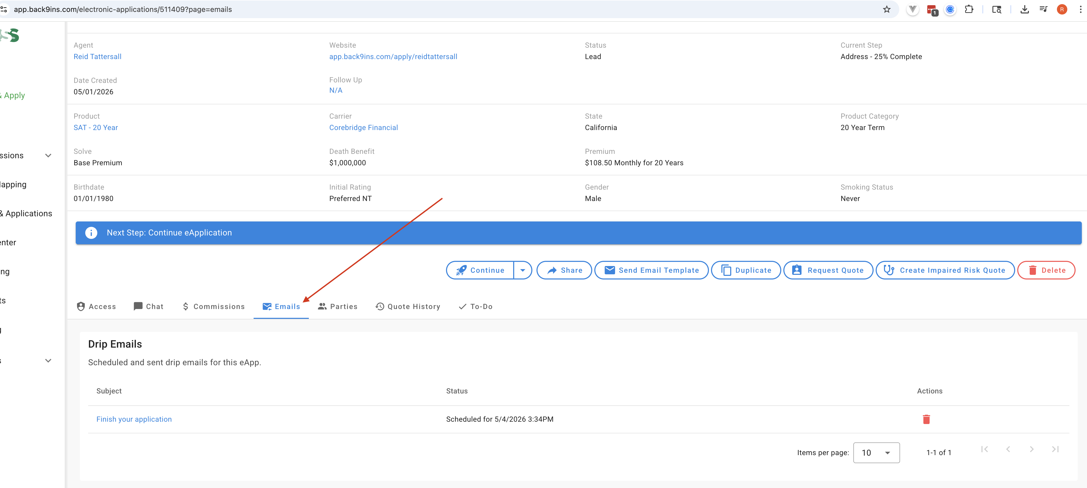
Task: Open the Chrome profile avatar R
Action: coord(1062,9)
